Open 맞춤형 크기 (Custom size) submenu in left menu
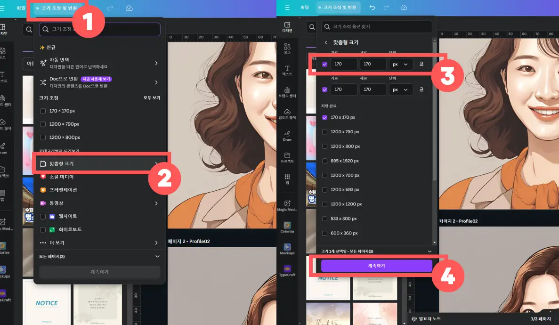Viewport: 559px width, 325px height. pos(99,163)
